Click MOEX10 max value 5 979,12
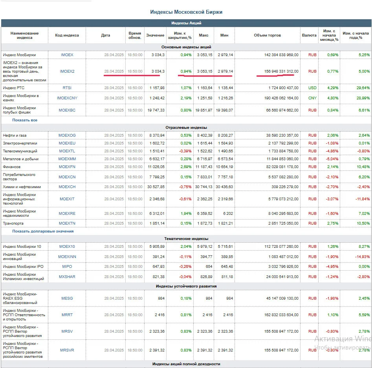This screenshot has width=372, height=368. click(x=205, y=247)
